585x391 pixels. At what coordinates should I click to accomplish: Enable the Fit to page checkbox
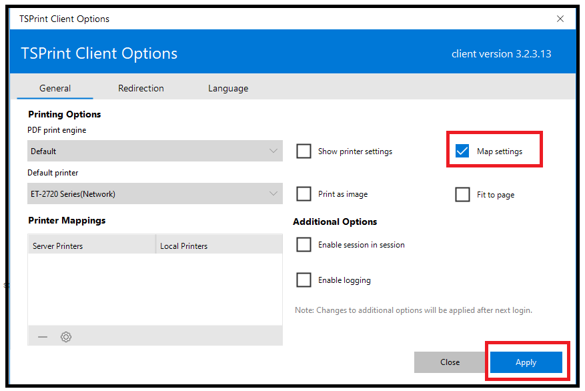462,194
